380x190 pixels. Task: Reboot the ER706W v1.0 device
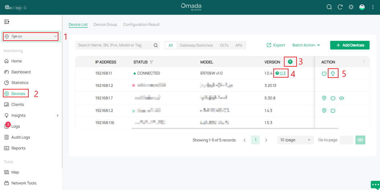tap(324, 73)
